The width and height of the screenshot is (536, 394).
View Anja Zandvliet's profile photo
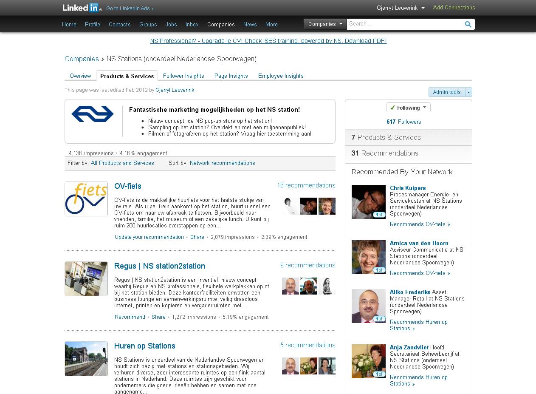coord(368,361)
